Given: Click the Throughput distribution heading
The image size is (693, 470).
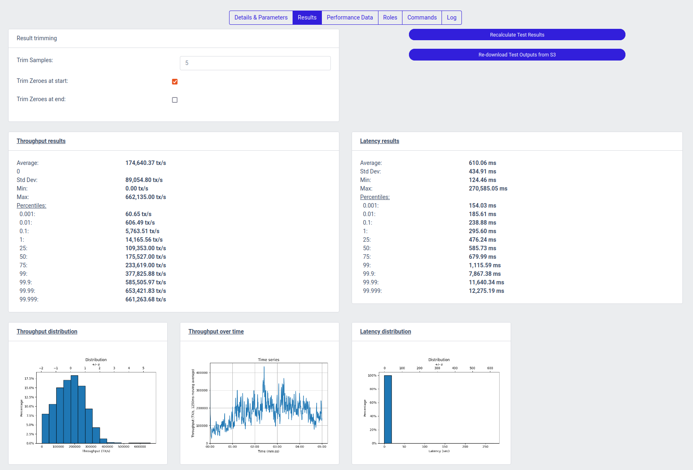Looking at the screenshot, I should (47, 331).
